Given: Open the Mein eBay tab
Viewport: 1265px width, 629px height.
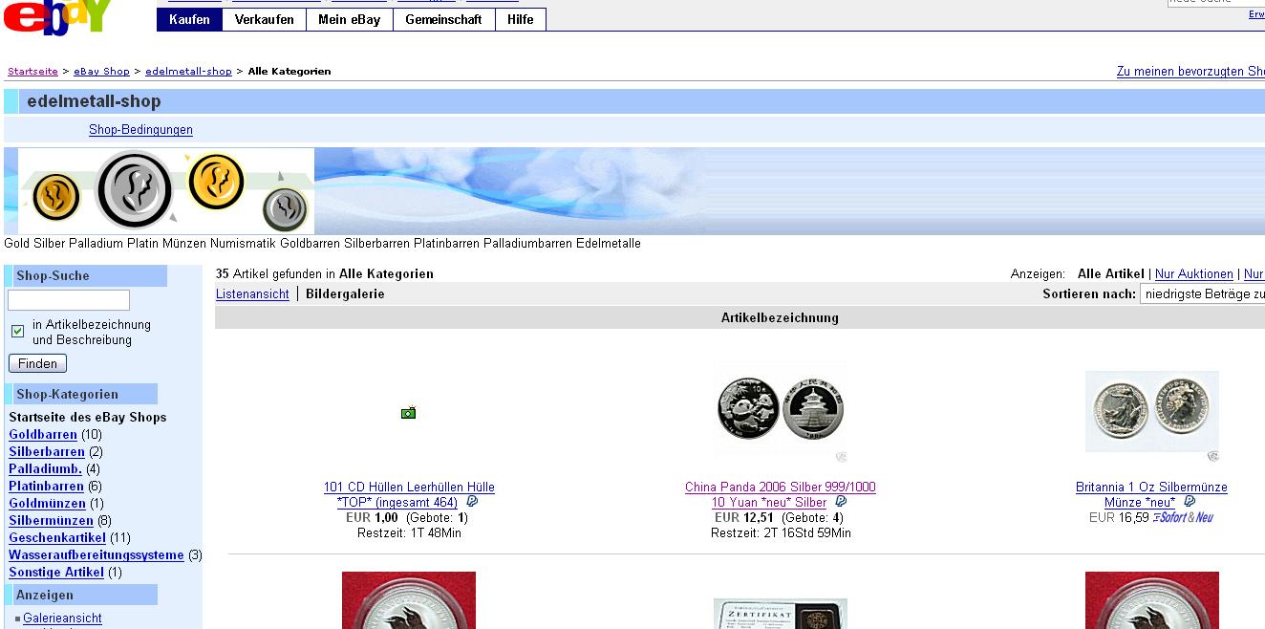Looking at the screenshot, I should point(350,19).
